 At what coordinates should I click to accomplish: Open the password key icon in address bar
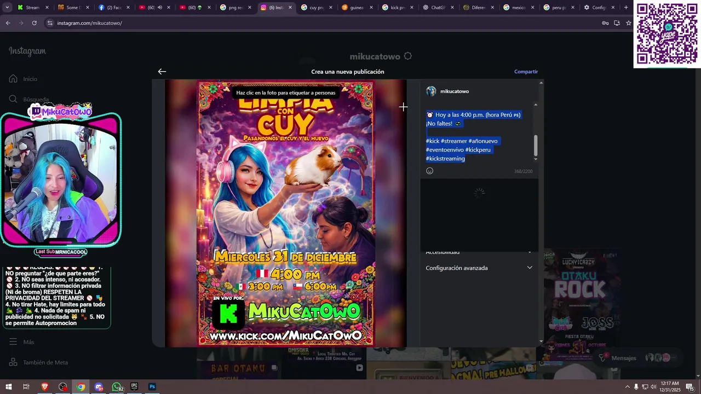[605, 23]
